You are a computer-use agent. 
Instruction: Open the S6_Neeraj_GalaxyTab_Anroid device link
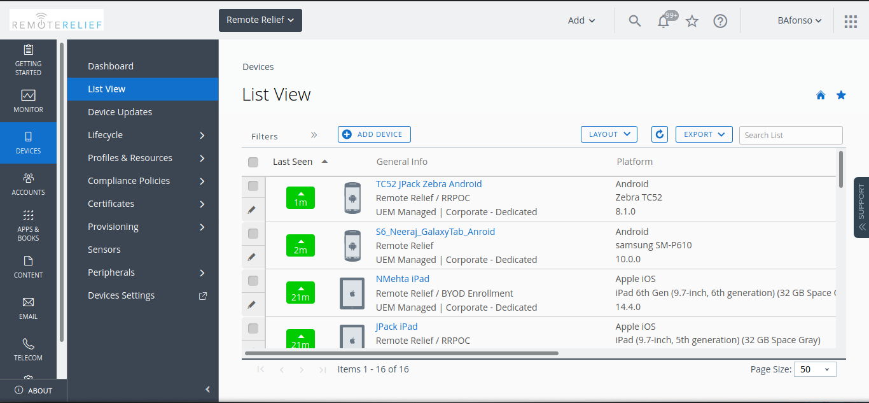(x=435, y=232)
